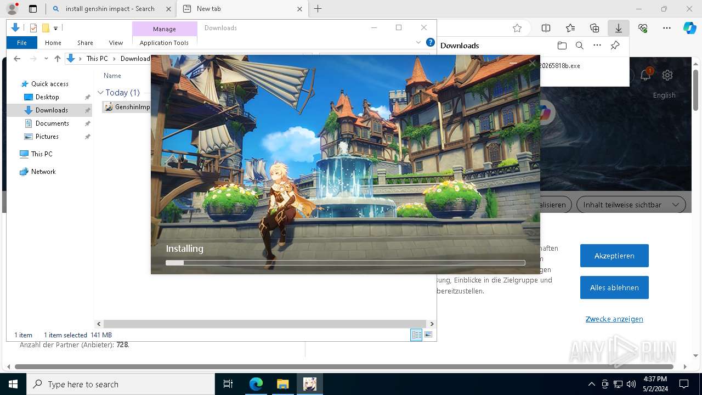Show hidden system tray icons
Viewport: 702px width, 395px height.
[x=591, y=384]
